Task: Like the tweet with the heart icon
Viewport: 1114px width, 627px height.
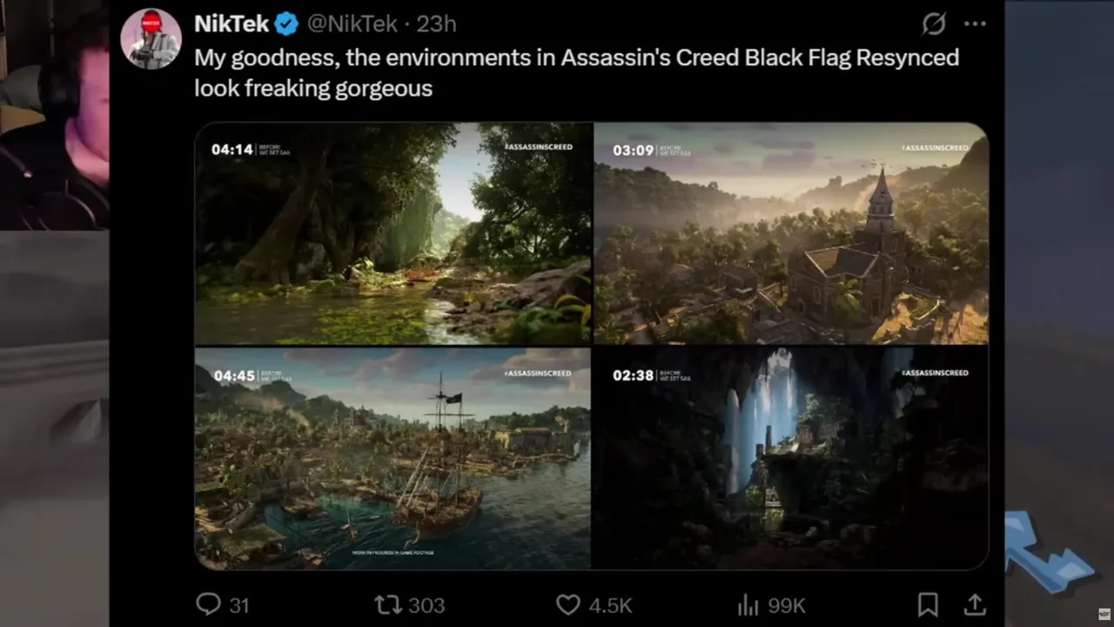Action: pyautogui.click(x=567, y=604)
